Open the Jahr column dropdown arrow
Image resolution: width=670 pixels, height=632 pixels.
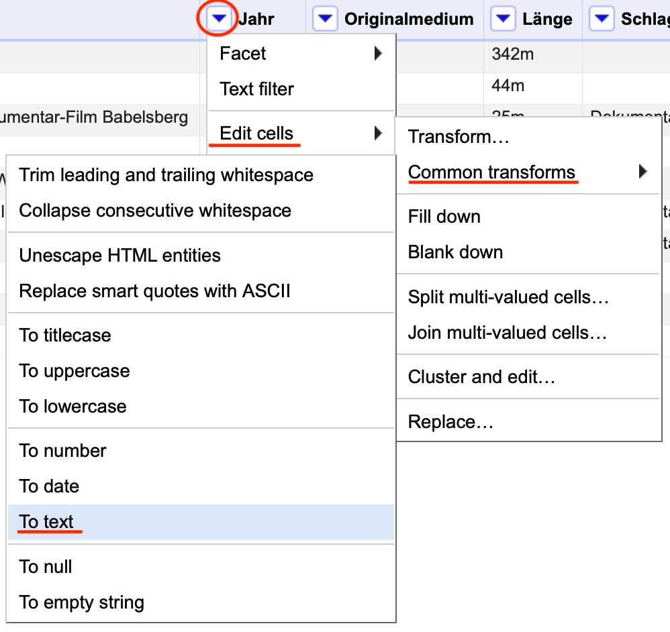point(220,19)
